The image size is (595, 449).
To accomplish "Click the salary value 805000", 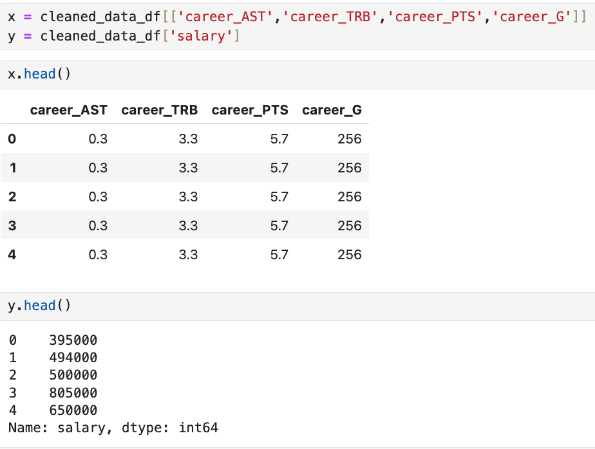I will 73,392.
